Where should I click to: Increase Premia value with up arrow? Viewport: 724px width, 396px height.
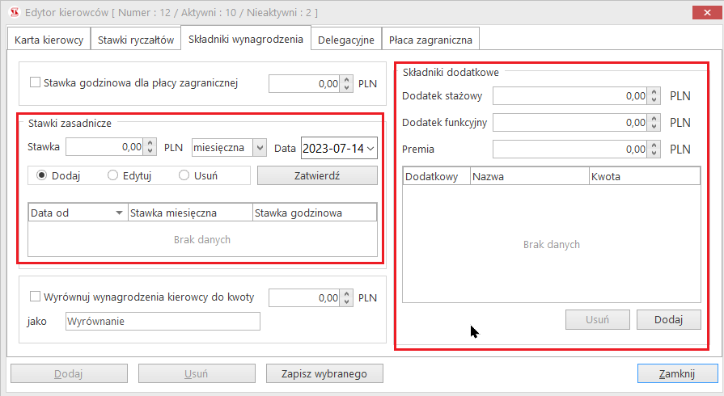(x=654, y=145)
